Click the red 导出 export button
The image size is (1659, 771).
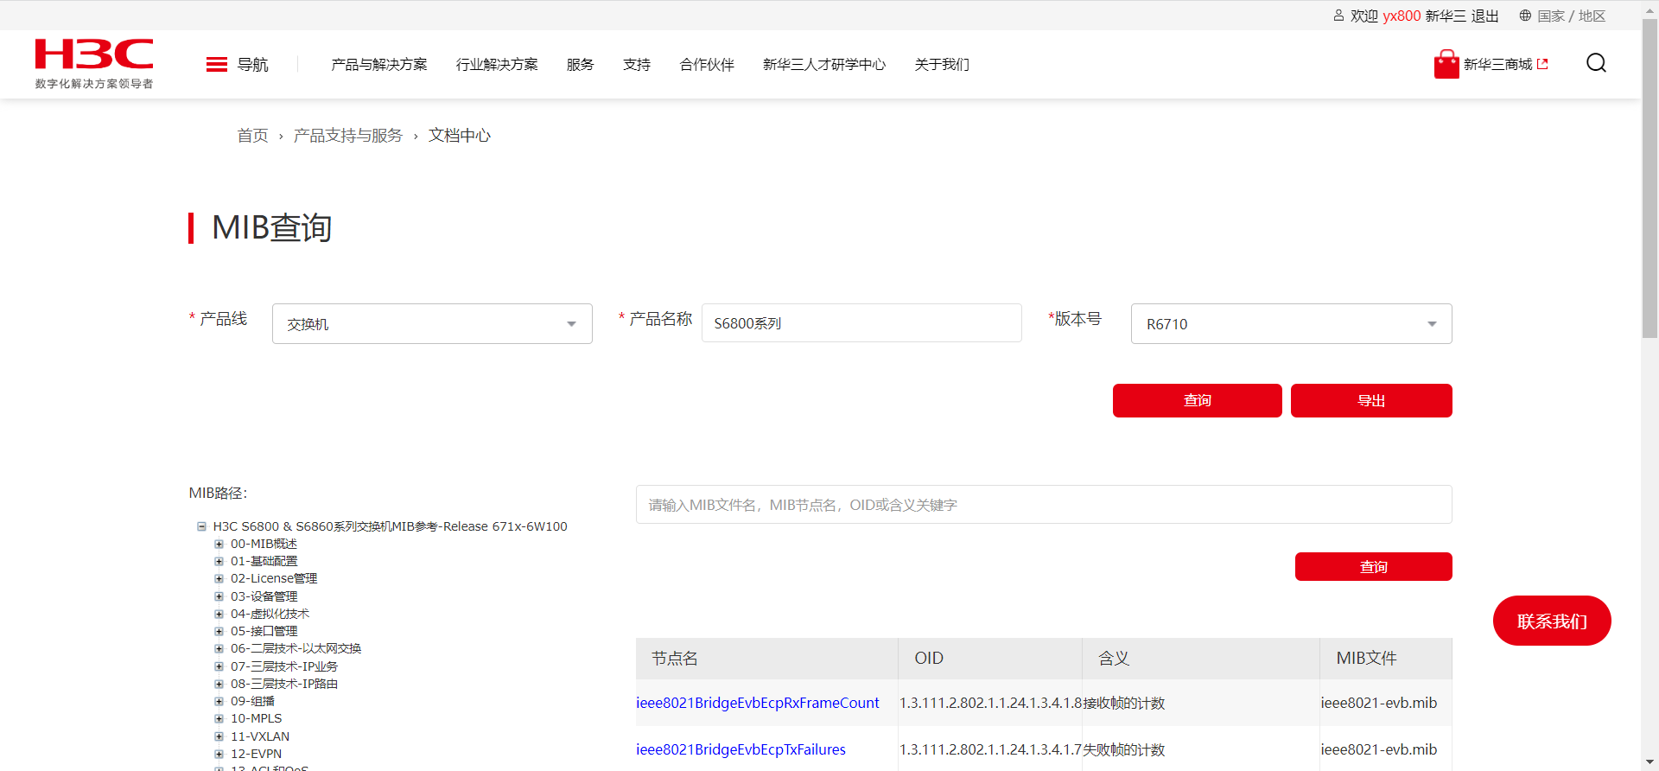point(1371,400)
